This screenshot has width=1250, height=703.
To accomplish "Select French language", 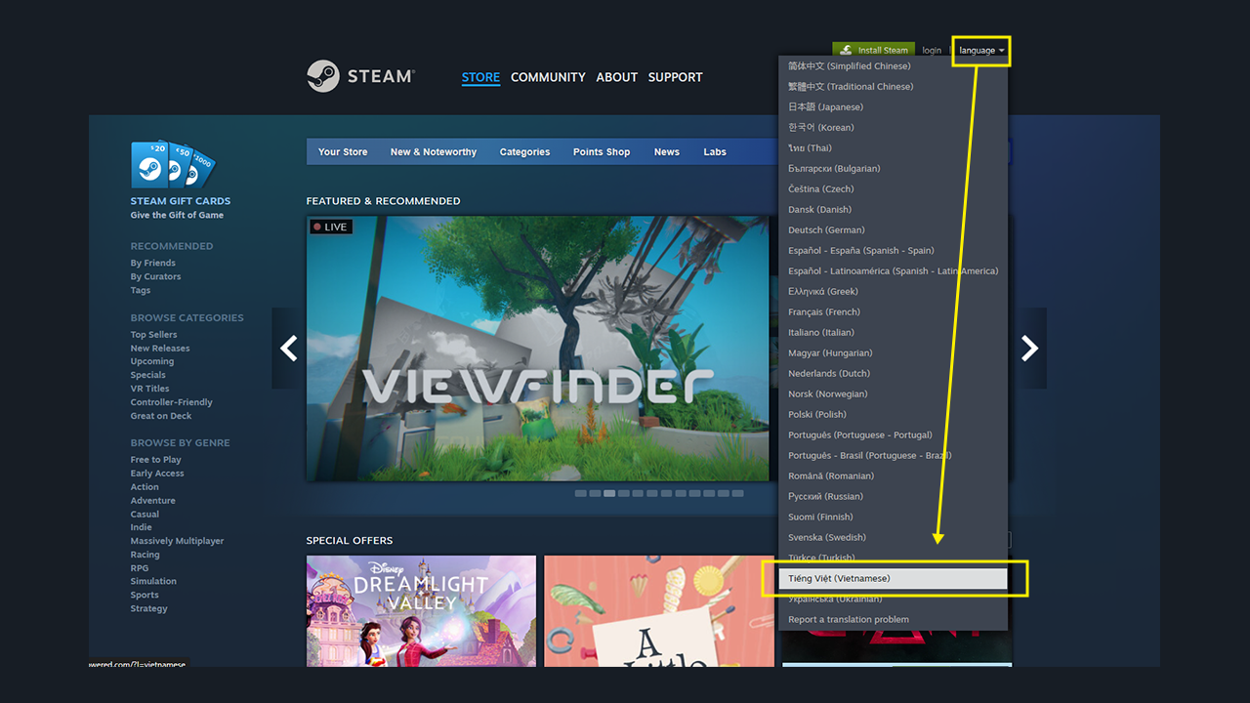I will click(894, 312).
